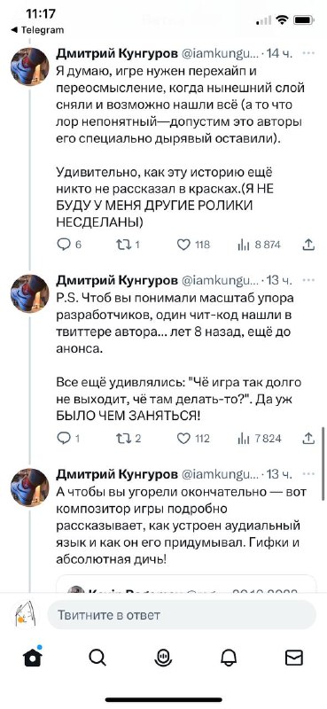This screenshot has width=327, height=709.
Task: Open more options on the 14 ч. tweet
Action: tap(308, 53)
